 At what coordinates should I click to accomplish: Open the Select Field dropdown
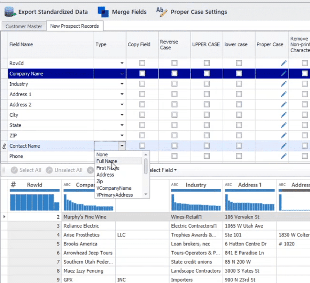(x=163, y=170)
